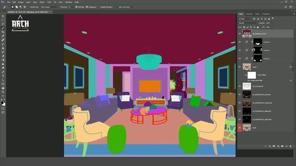Image resolution: width=296 pixels, height=166 pixels.
Task: Open the Normal blend mode dropdown
Action: point(248,23)
